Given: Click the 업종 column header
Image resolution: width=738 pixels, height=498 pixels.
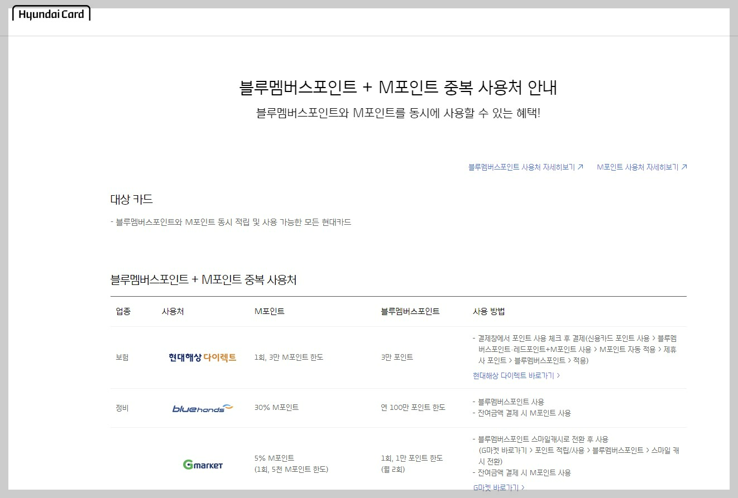Looking at the screenshot, I should 123,311.
